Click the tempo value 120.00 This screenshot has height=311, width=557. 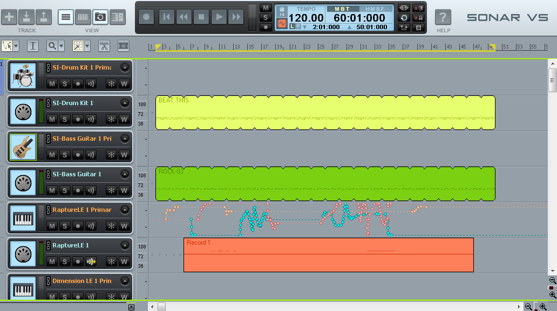[306, 18]
